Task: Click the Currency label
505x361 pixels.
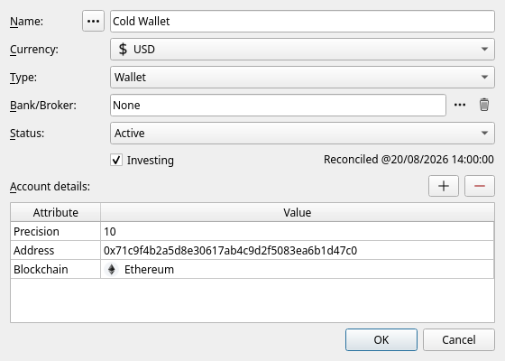Action: pos(34,50)
